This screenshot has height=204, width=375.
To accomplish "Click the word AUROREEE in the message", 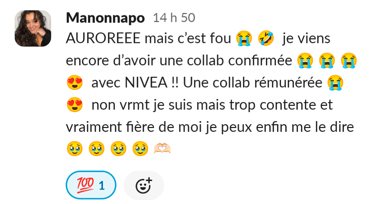I will 103,38.
